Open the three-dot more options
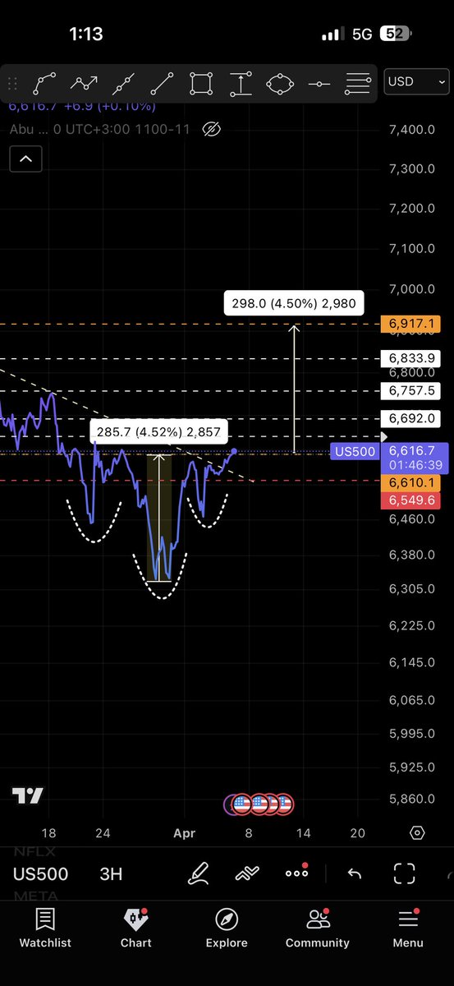 pyautogui.click(x=296, y=873)
